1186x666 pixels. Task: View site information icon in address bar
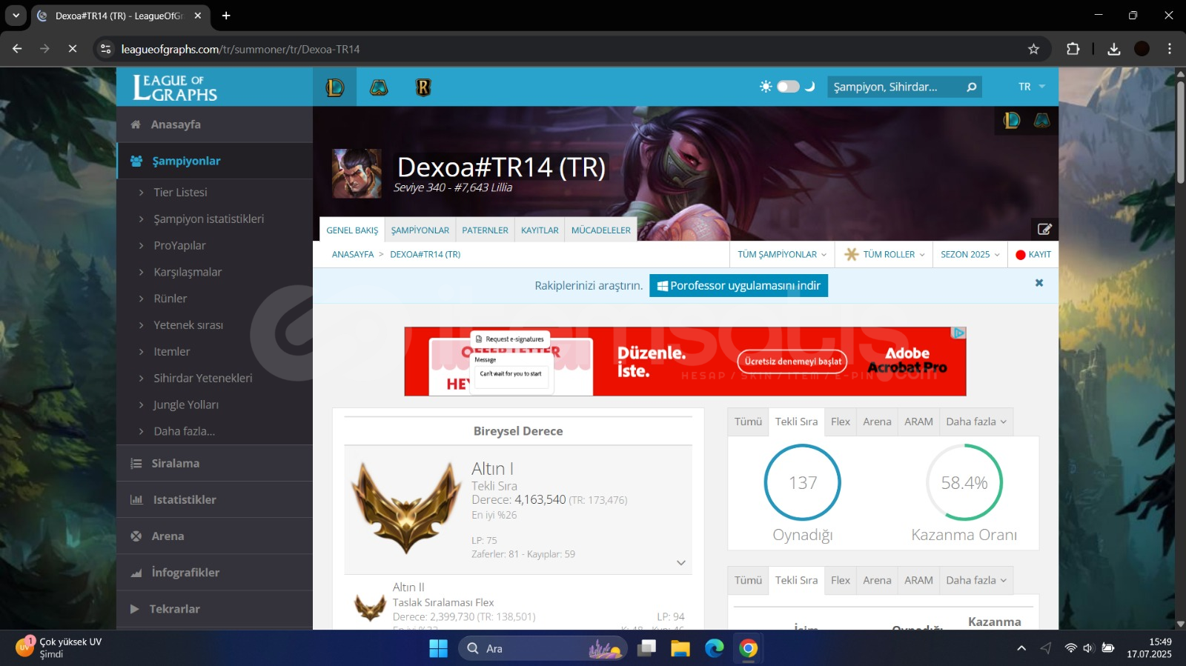coord(106,49)
